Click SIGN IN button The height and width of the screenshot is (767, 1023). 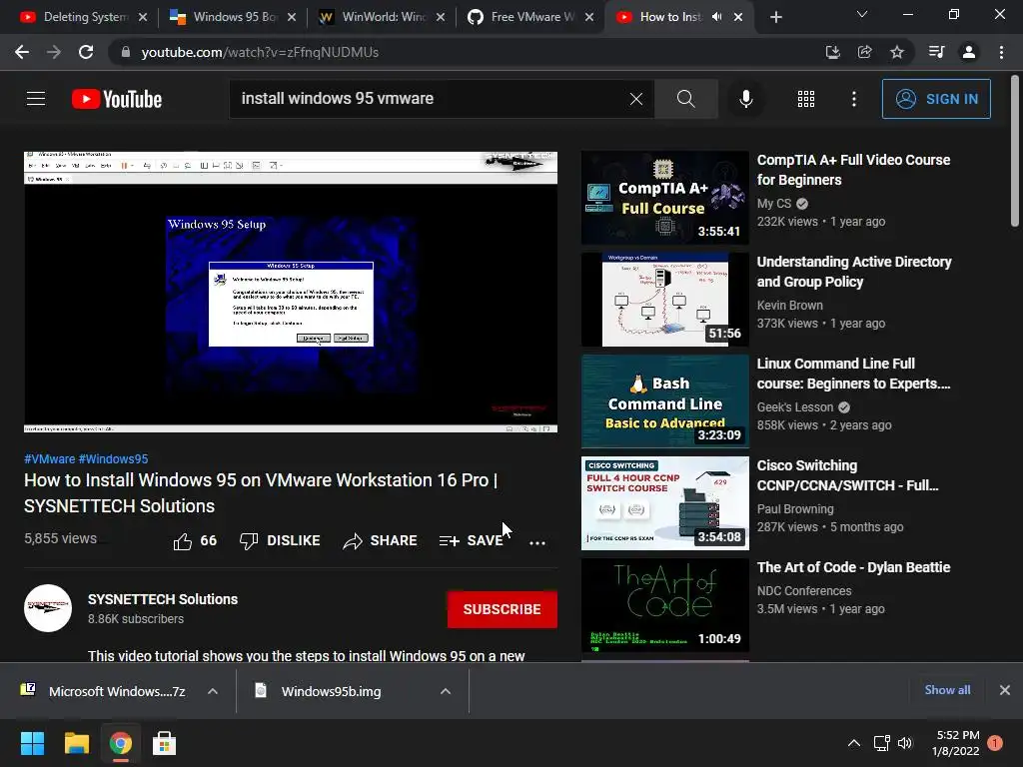(x=936, y=99)
